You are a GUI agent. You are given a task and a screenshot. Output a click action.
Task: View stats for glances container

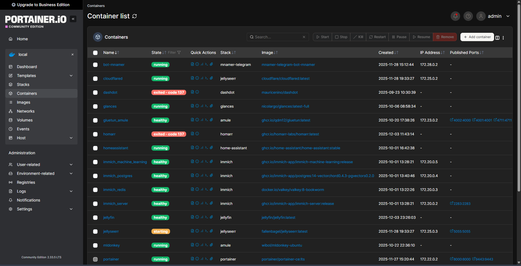point(202,106)
